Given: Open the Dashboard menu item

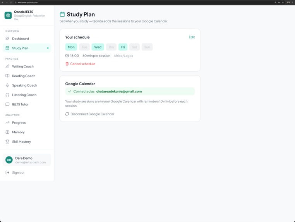Looking at the screenshot, I should point(27,39).
